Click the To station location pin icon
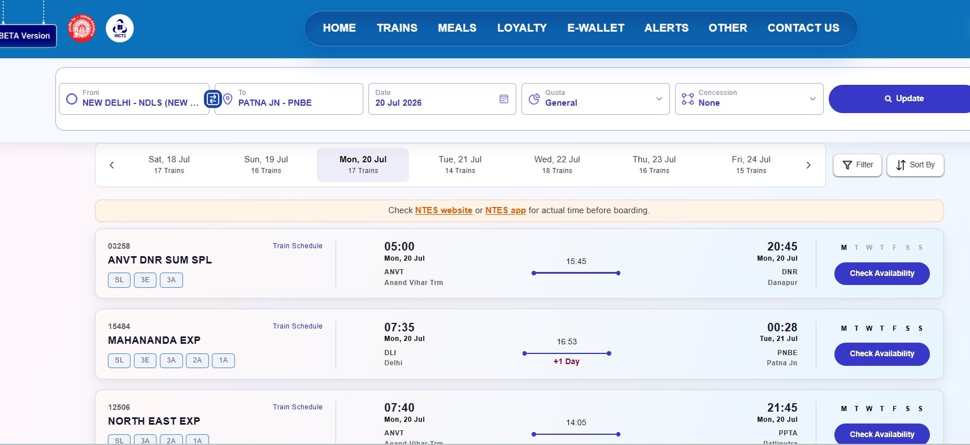This screenshot has height=445, width=970. coord(228,99)
